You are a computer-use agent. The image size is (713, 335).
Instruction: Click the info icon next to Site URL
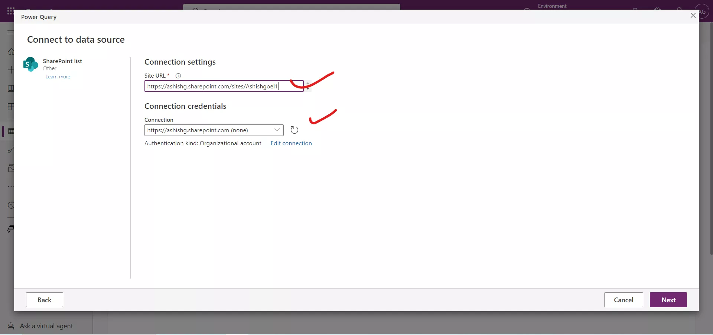[x=179, y=76]
